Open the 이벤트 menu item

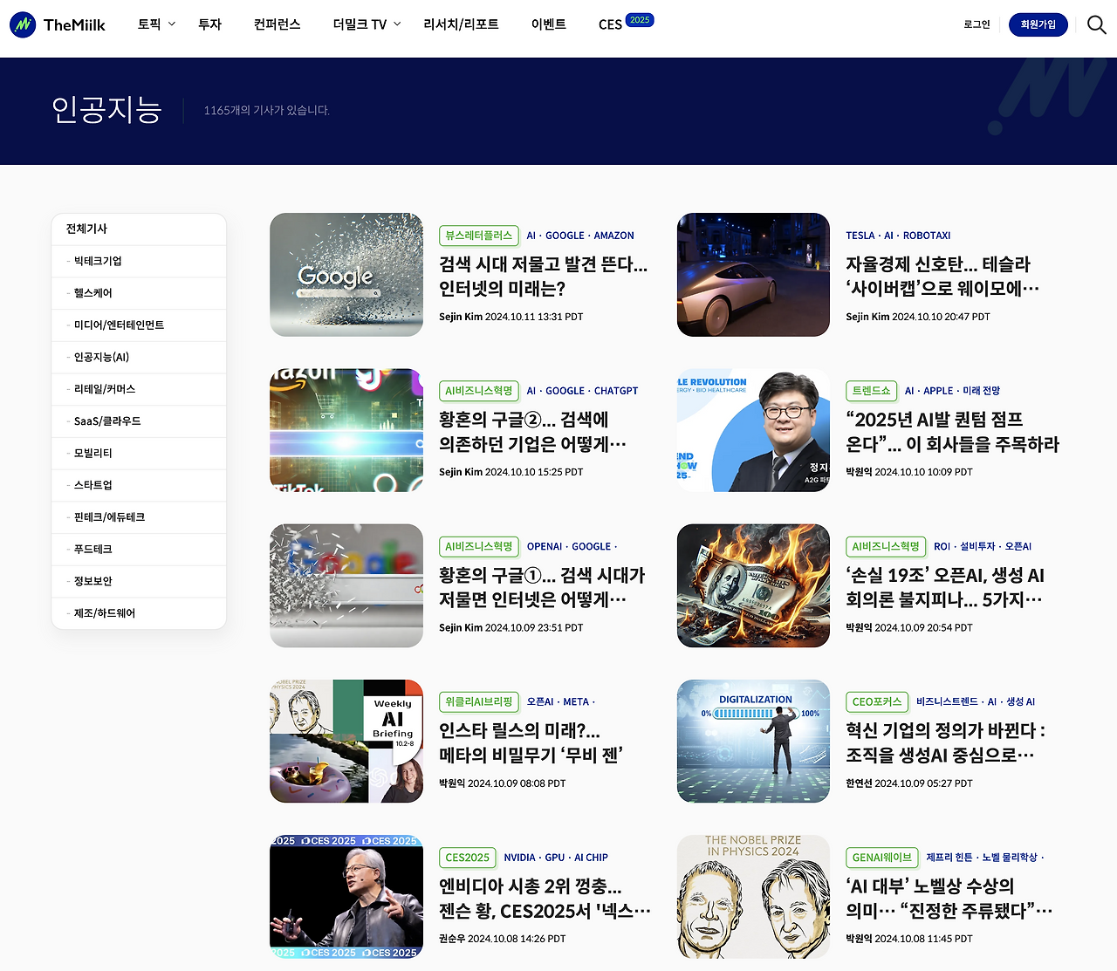point(549,24)
